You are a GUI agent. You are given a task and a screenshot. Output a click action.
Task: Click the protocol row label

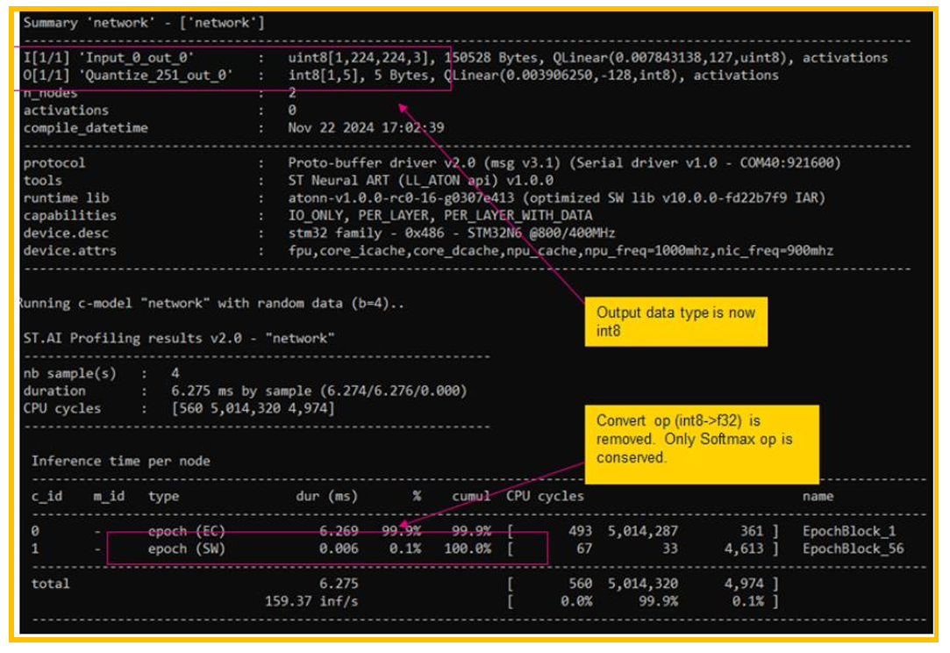[x=54, y=163]
